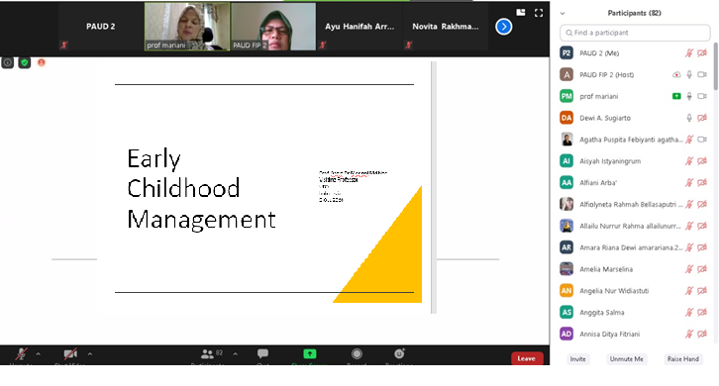Click Unmute Me button
This screenshot has height=386, width=719.
(626, 359)
